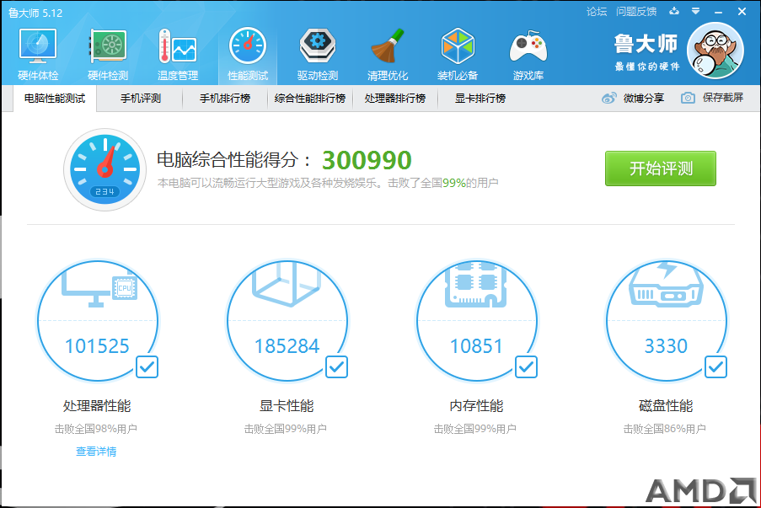The width and height of the screenshot is (761, 508).
Task: Click graphics score 185284
Action: coord(287,346)
